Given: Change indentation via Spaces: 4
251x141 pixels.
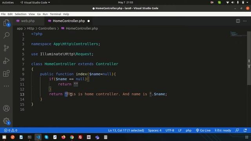Looking at the screenshot, I should tap(155, 130).
